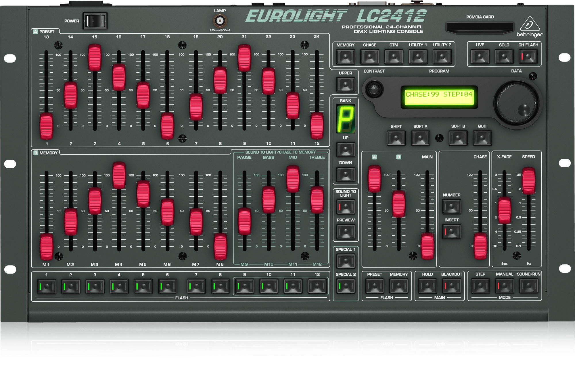Viewport: 575px width, 366px height.
Task: Grab the A master fader
Action: (374, 179)
